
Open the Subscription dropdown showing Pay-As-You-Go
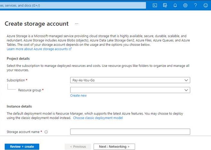(130, 80)
